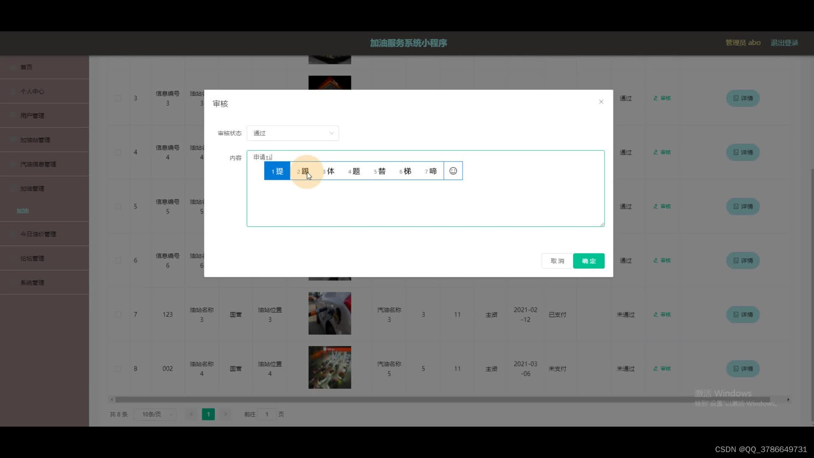Confirm the review with 确定 button
This screenshot has width=814, height=458.
click(589, 261)
